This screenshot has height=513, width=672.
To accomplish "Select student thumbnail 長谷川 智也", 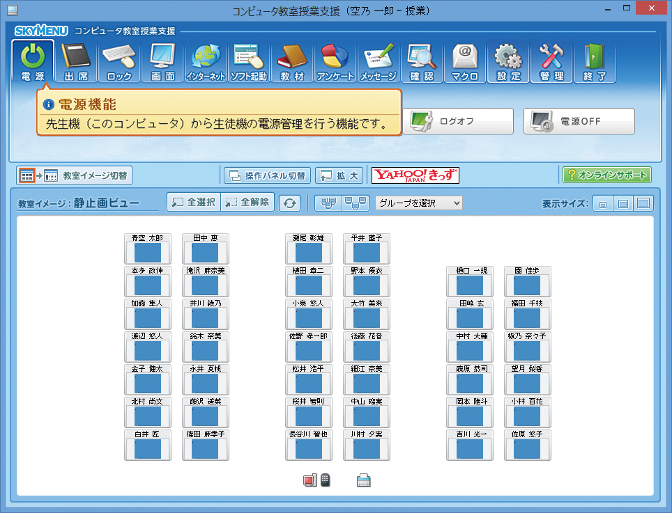I will click(x=309, y=445).
